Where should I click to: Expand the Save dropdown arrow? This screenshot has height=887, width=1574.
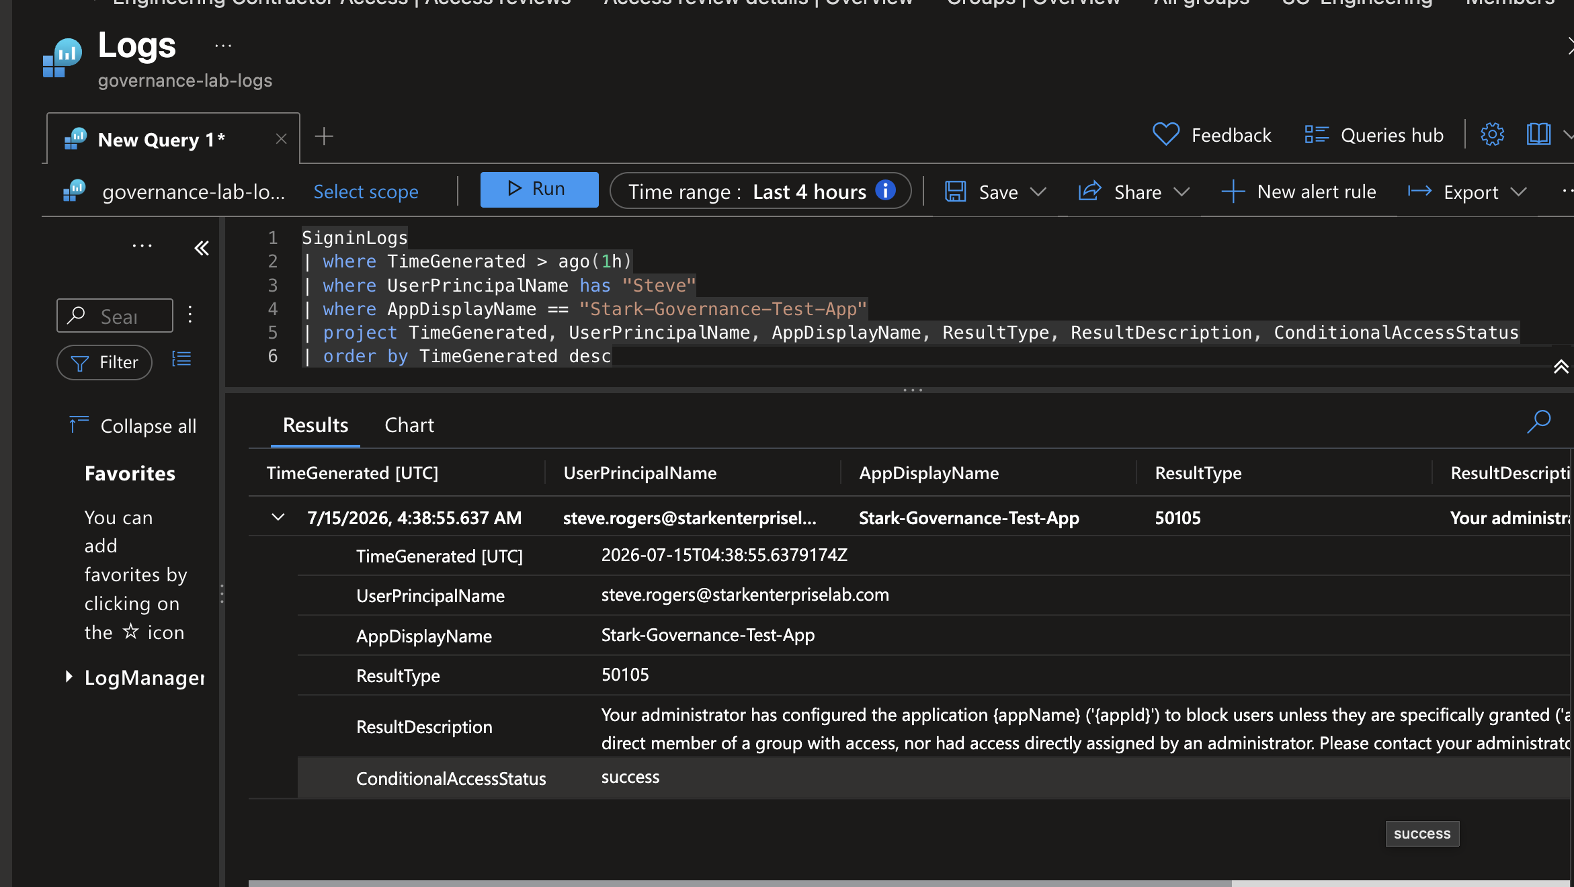tap(1038, 192)
